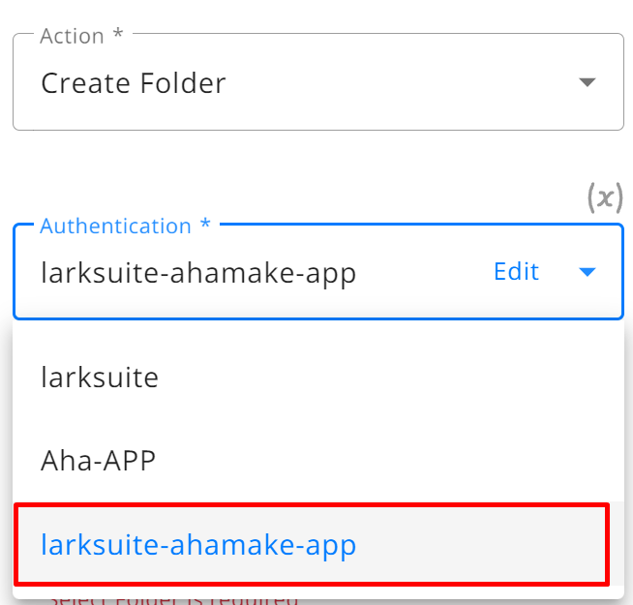Click the blue Authentication field label
633x605 pixels.
(115, 226)
